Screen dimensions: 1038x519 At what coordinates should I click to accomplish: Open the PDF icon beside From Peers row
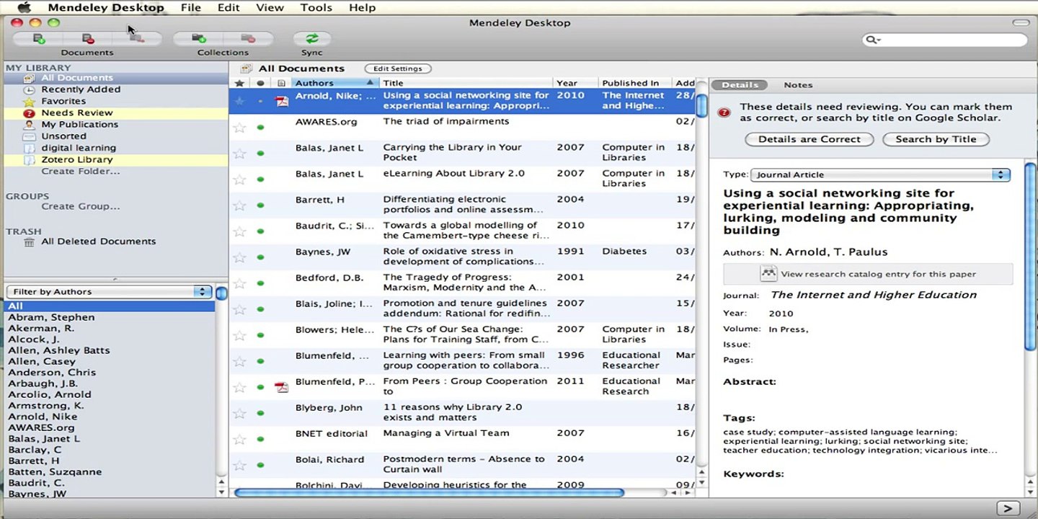(282, 387)
